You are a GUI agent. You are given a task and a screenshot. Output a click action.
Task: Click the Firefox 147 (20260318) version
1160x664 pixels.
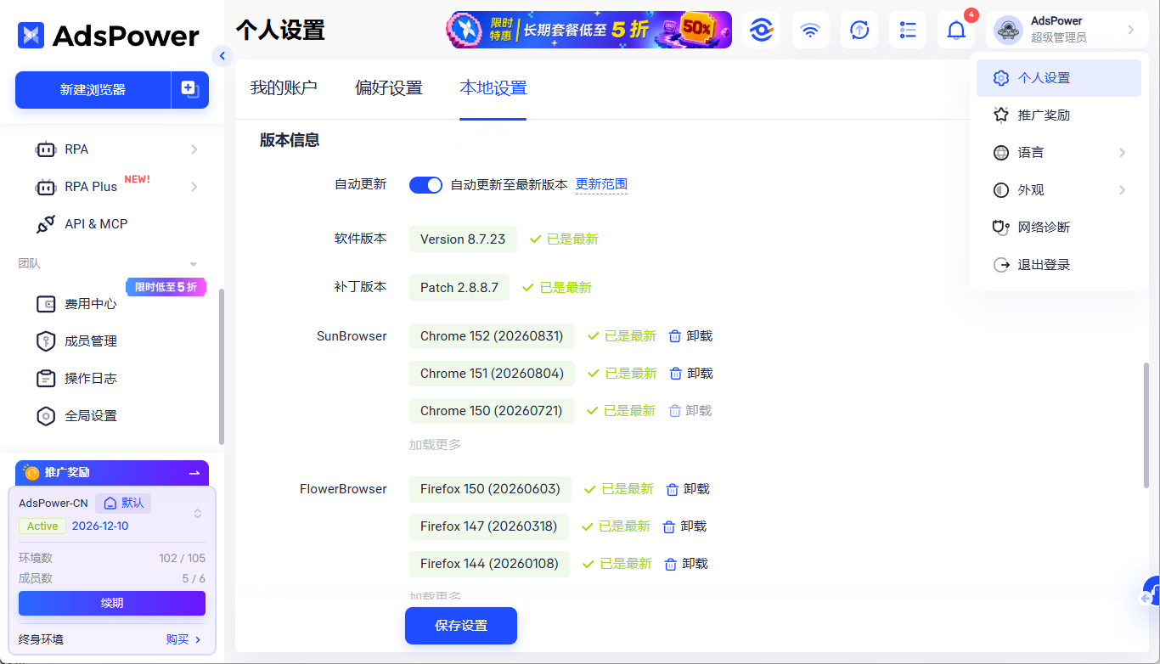489,526
